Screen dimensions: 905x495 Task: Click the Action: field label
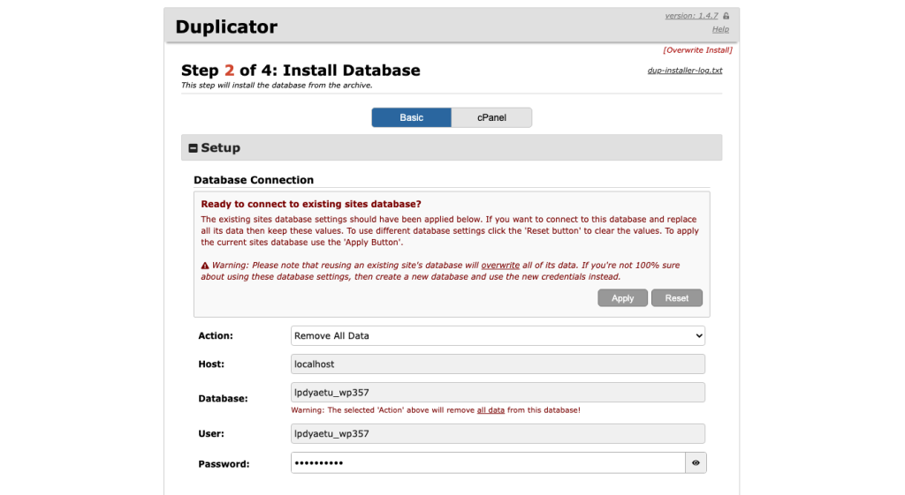click(216, 335)
